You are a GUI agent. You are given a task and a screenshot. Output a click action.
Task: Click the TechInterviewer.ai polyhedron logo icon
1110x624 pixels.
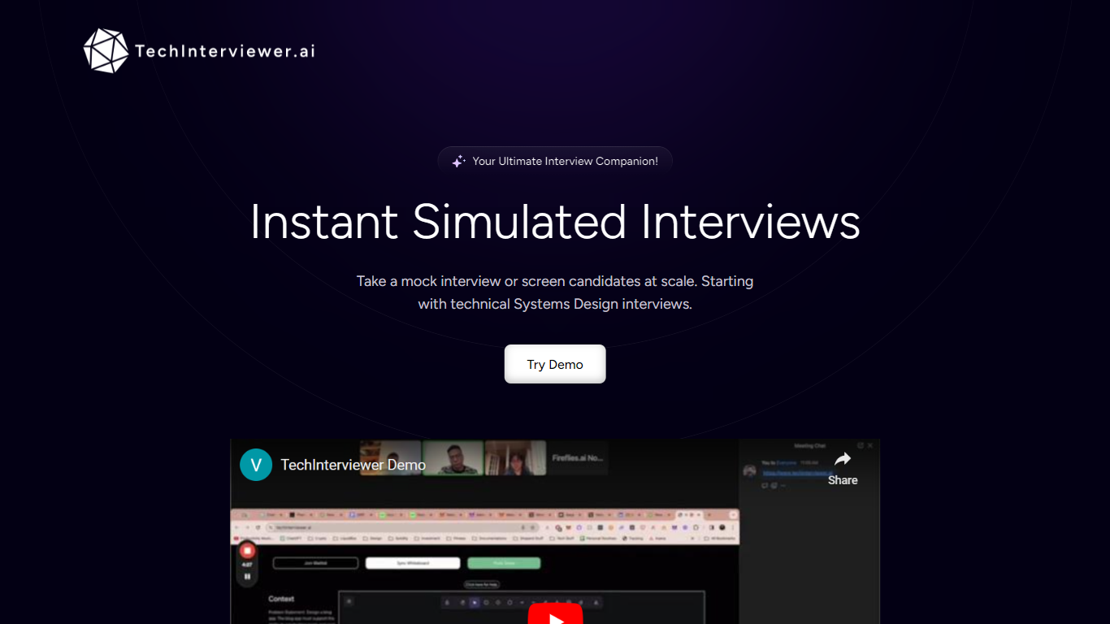(106, 51)
